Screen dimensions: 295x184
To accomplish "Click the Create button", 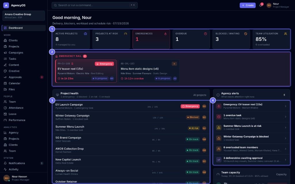I will tap(247, 5).
